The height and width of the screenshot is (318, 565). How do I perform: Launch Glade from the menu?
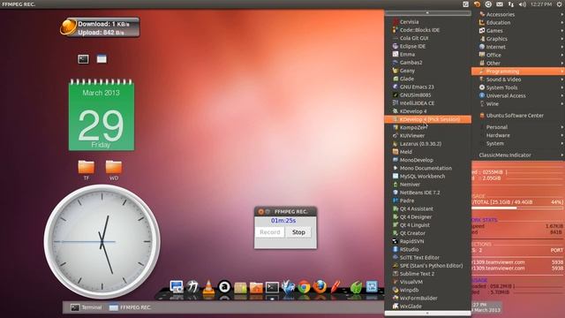[427, 79]
